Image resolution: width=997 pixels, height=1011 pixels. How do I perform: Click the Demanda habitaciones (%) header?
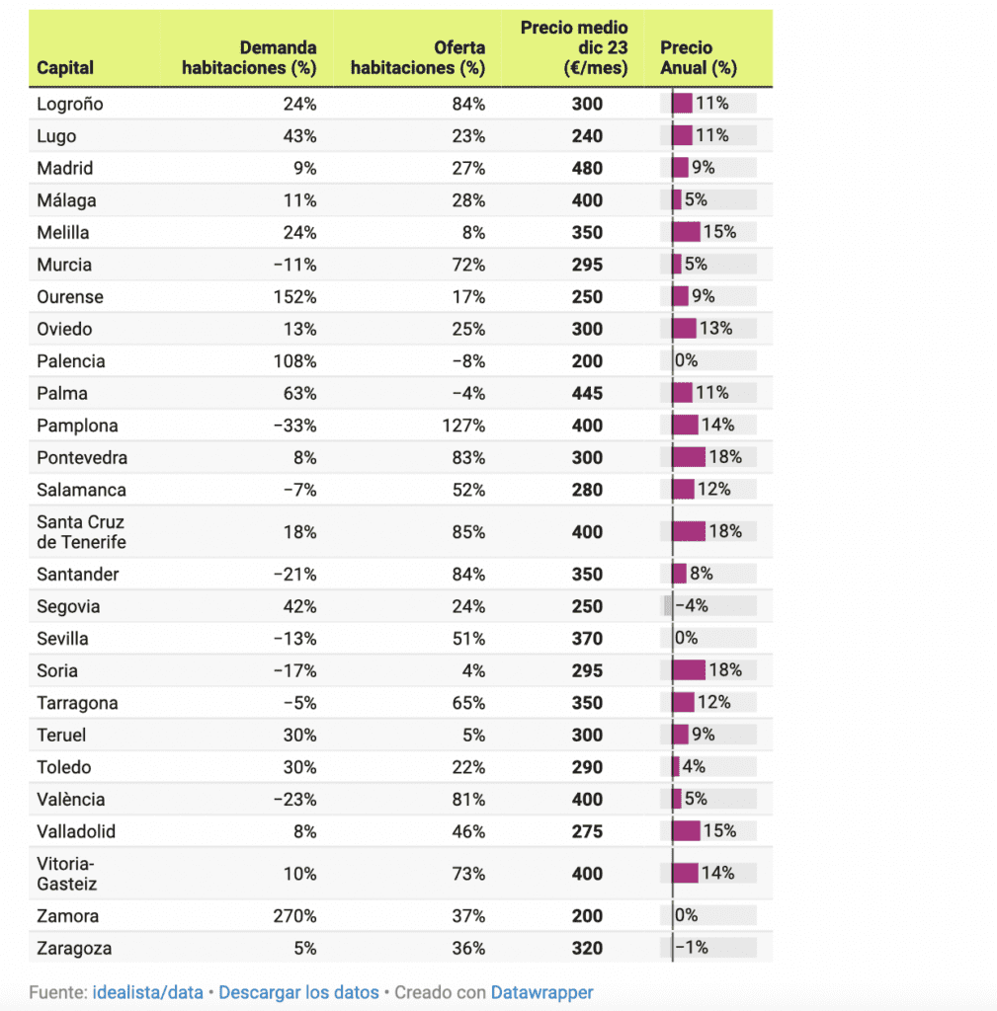click(249, 58)
